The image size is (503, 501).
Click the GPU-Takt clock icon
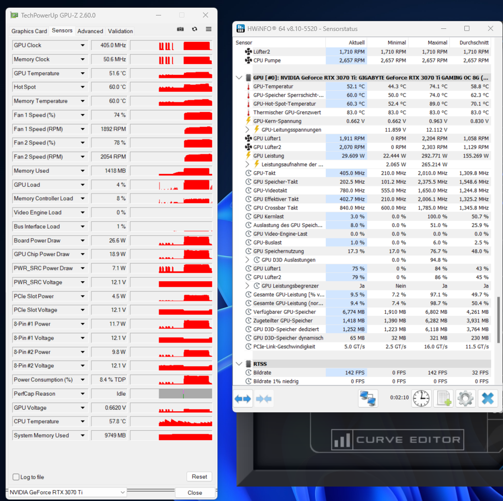[x=248, y=173]
